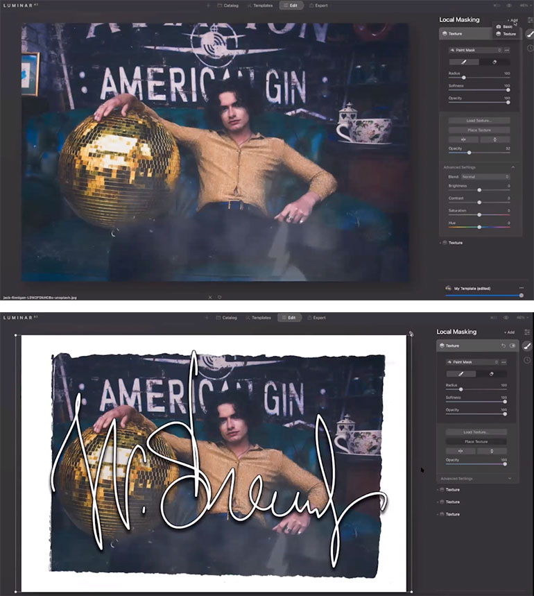Select the eraser mask tool in upper panel
The image size is (534, 596).
[494, 62]
